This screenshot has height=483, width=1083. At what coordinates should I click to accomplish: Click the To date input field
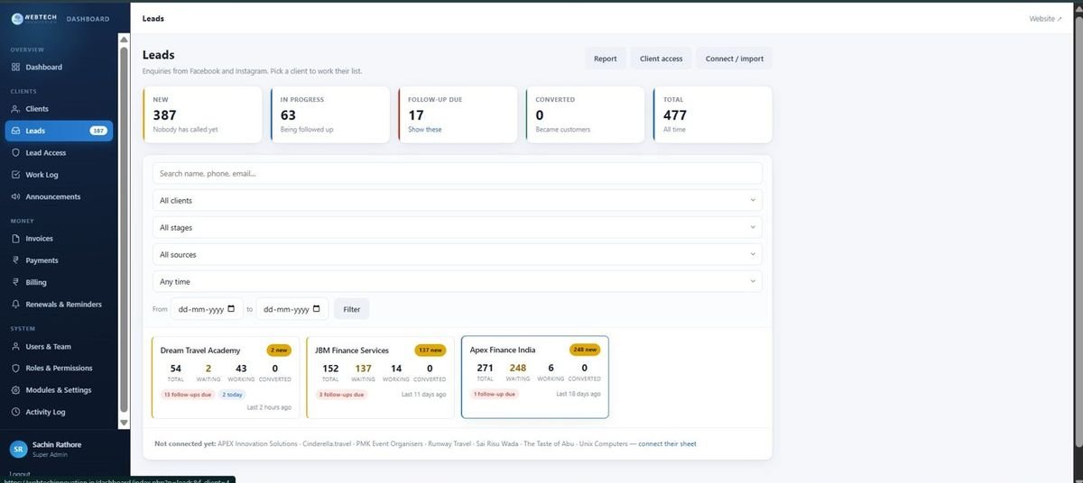292,309
